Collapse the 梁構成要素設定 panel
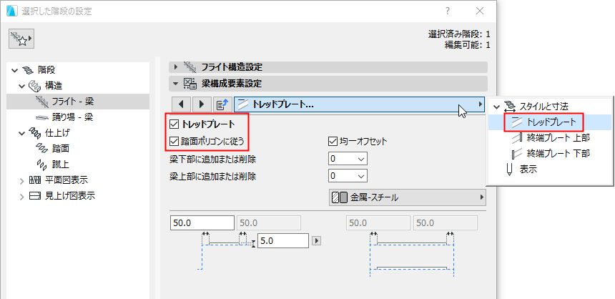Image resolution: width=615 pixels, height=299 pixels. pyautogui.click(x=176, y=83)
